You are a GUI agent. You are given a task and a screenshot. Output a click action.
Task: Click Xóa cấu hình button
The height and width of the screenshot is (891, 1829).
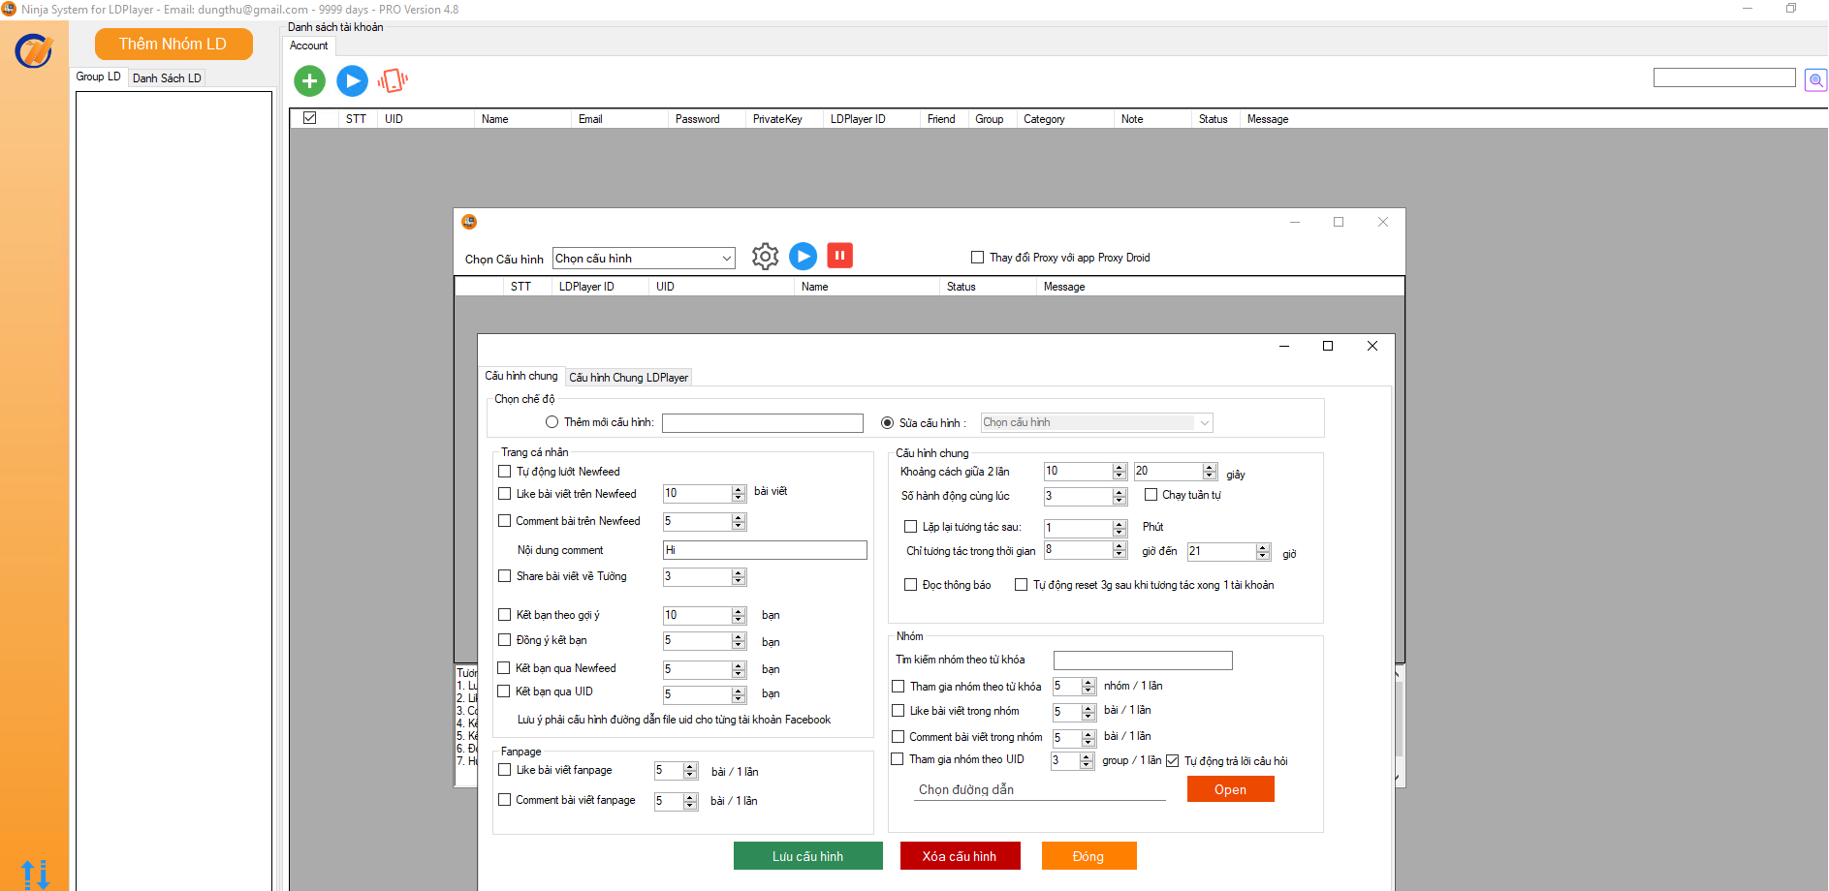[960, 856]
